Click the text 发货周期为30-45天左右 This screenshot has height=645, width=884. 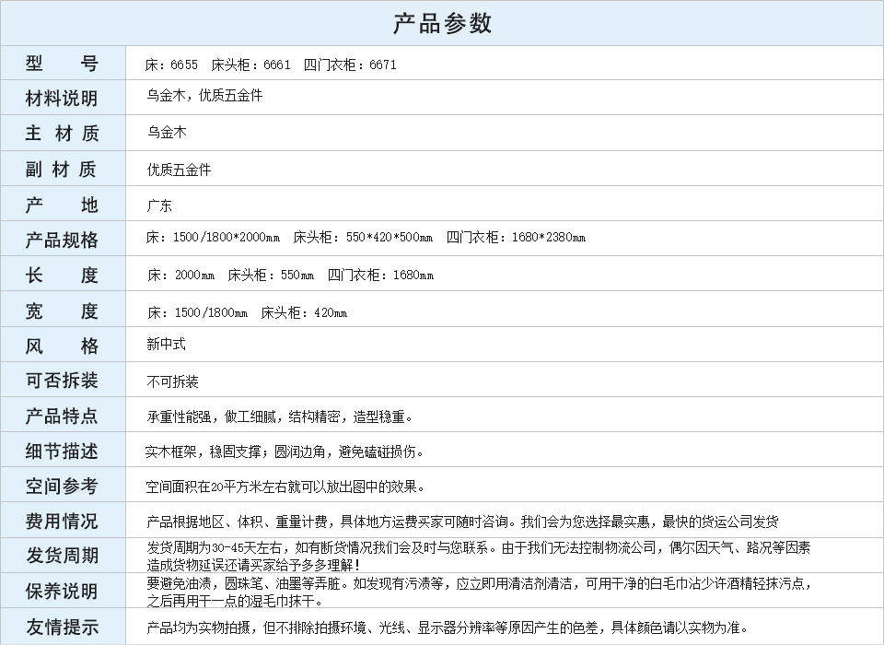[216, 547]
